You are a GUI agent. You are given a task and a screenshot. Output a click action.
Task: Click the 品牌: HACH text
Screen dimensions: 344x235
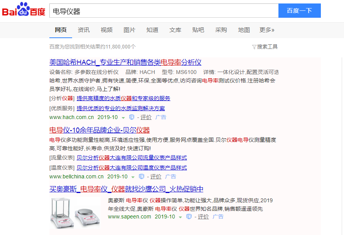click(140, 72)
